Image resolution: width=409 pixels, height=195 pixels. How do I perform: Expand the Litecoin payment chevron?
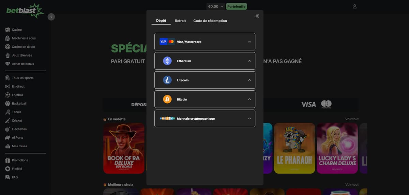[x=249, y=80]
